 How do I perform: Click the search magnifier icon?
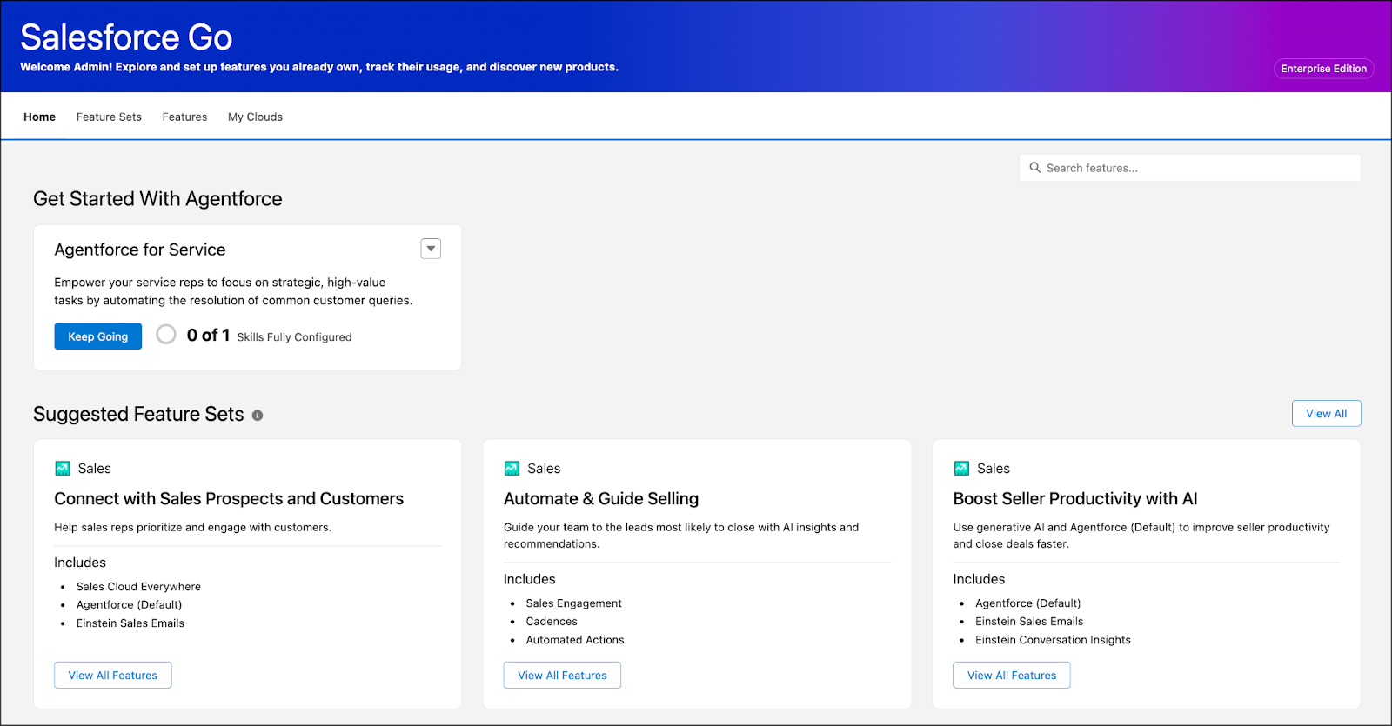(x=1034, y=168)
